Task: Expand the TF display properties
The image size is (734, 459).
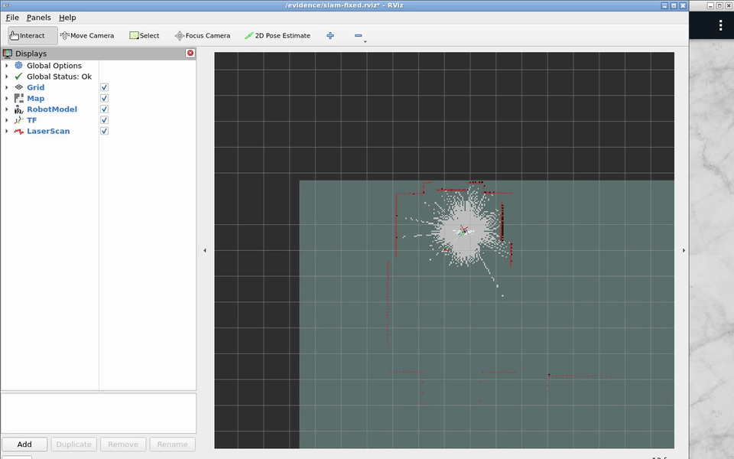Action: click(7, 120)
